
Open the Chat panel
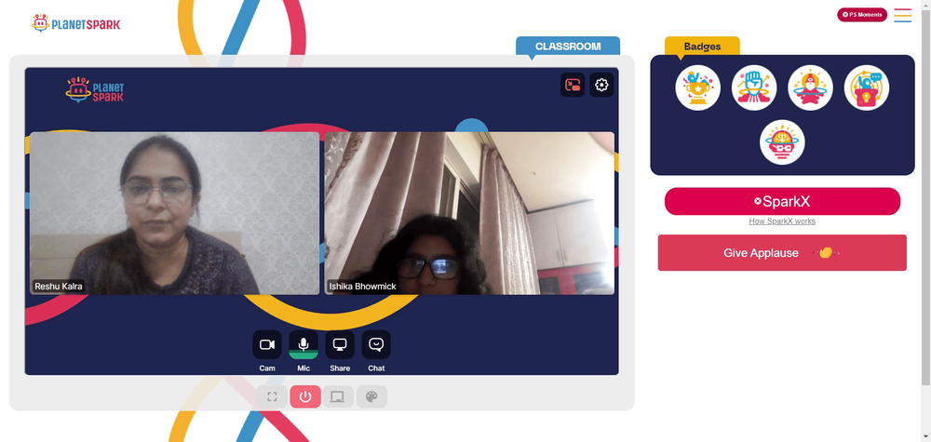click(x=376, y=344)
